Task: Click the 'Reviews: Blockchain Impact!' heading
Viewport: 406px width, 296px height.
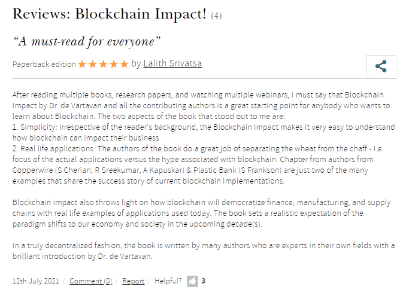Action: (x=109, y=14)
